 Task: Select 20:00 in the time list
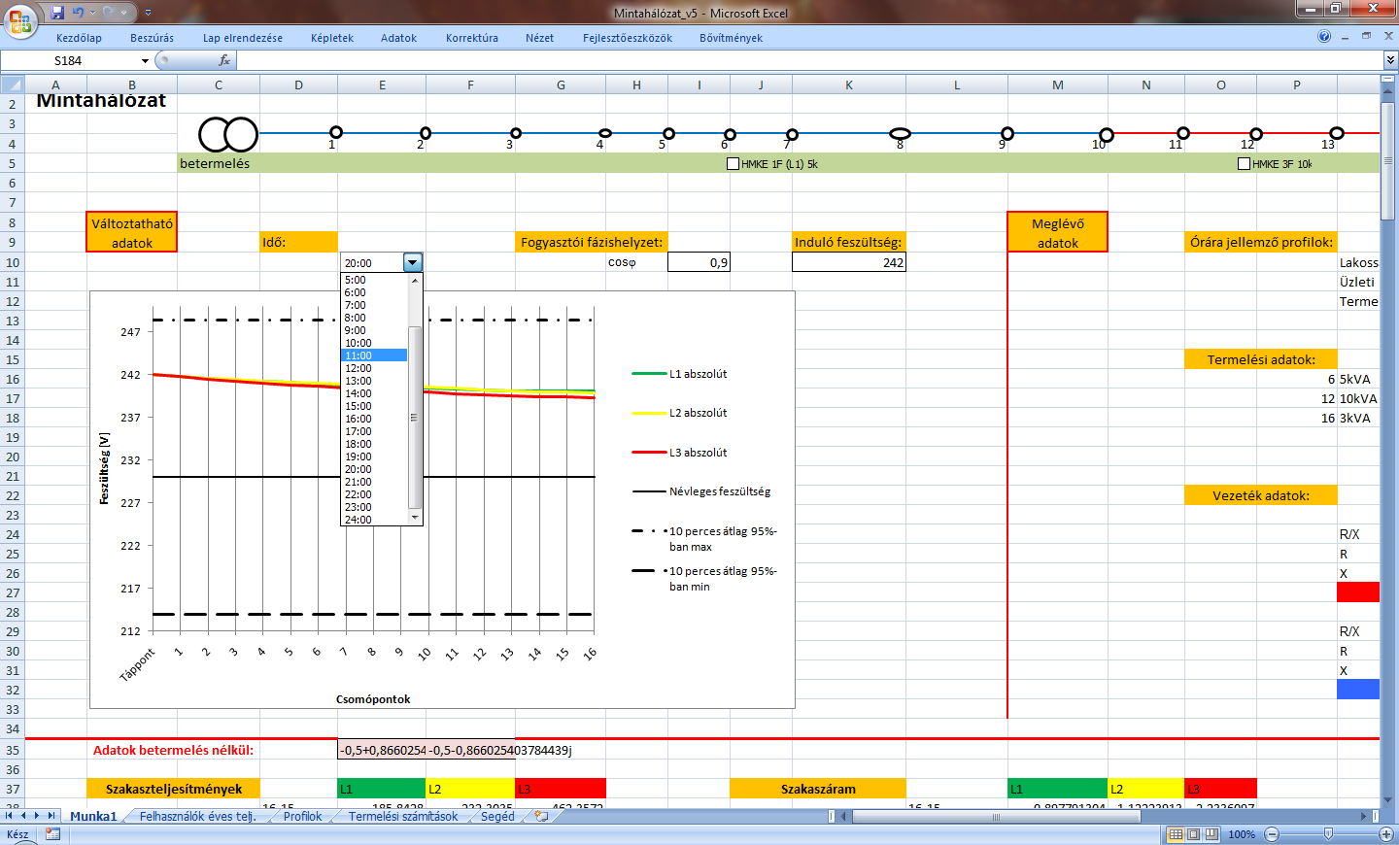pos(374,469)
